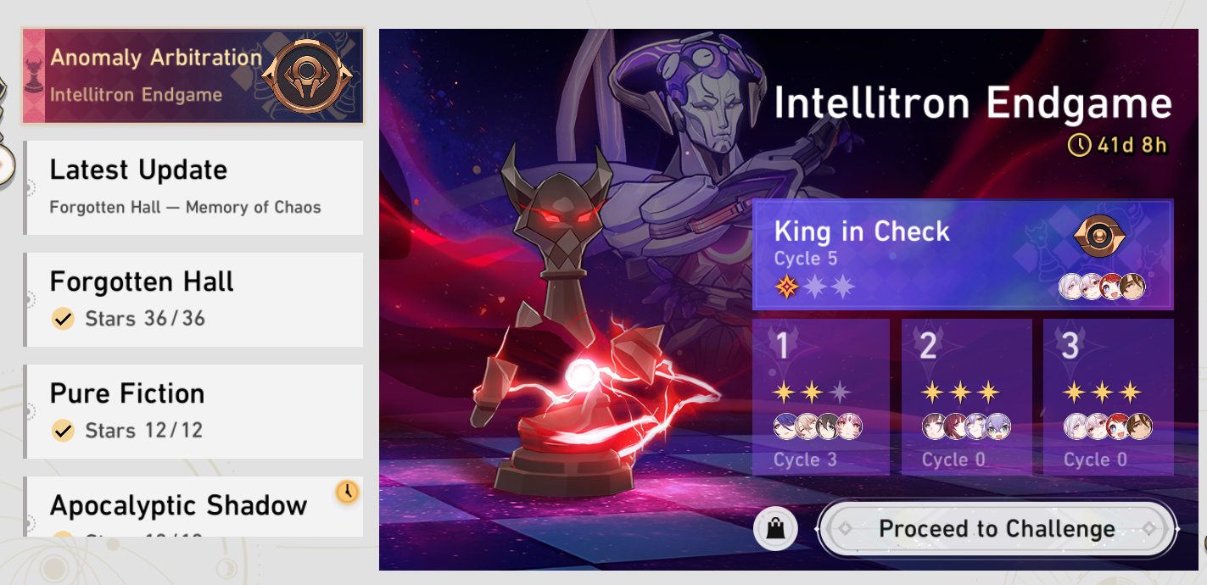Click the King in Check star rating

pos(815,287)
